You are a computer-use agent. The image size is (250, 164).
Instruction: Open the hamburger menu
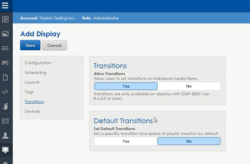pyautogui.click(x=5, y=6)
